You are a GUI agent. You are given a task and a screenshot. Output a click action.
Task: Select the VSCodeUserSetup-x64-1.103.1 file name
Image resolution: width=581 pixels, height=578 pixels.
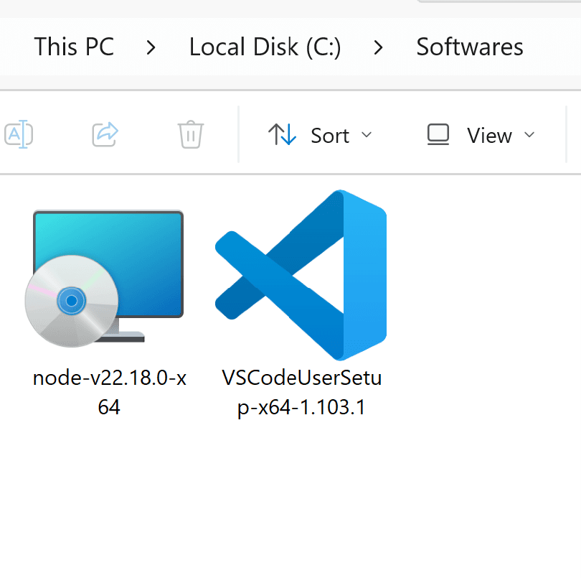pos(301,393)
